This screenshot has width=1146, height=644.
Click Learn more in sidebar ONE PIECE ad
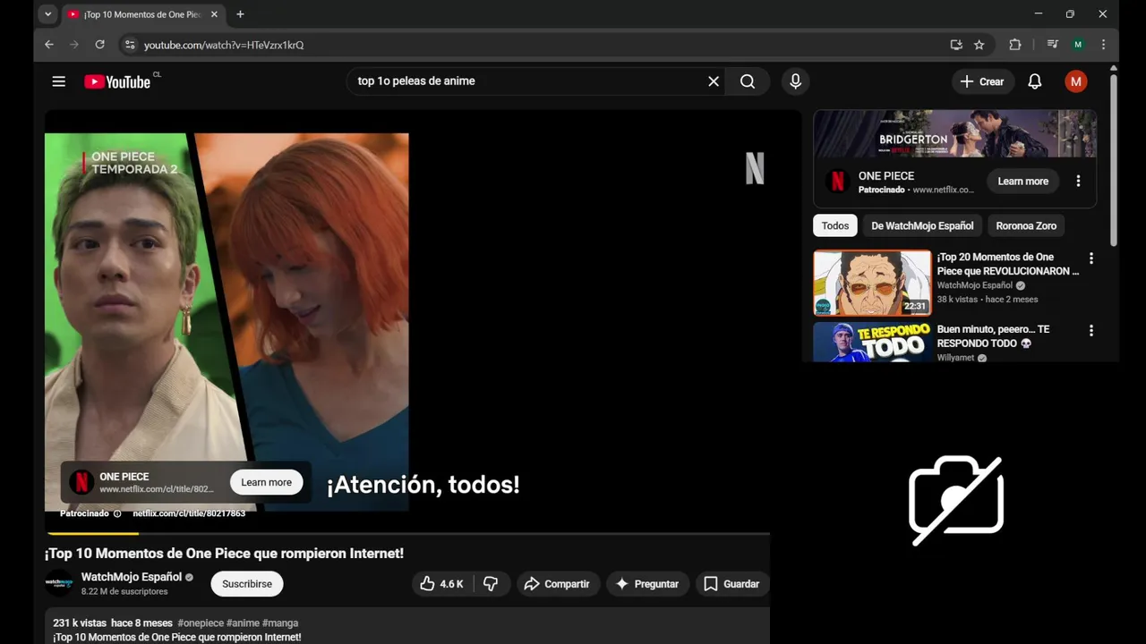pos(1022,181)
